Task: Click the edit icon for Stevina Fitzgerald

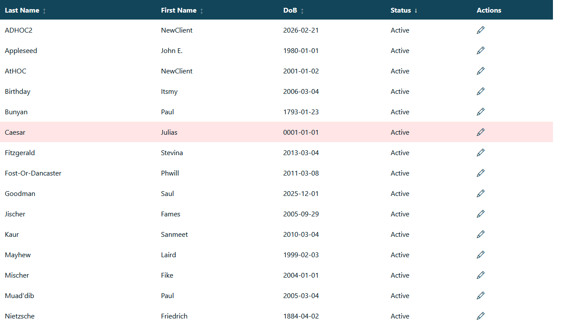Action: point(480,153)
